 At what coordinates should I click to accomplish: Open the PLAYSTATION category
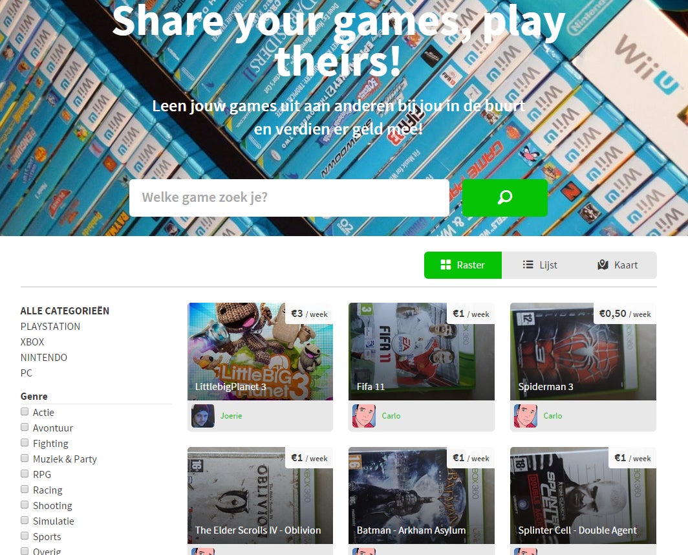click(50, 326)
